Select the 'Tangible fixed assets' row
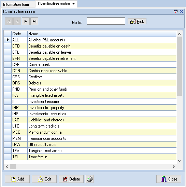The height and width of the screenshot is (187, 186). (90, 151)
